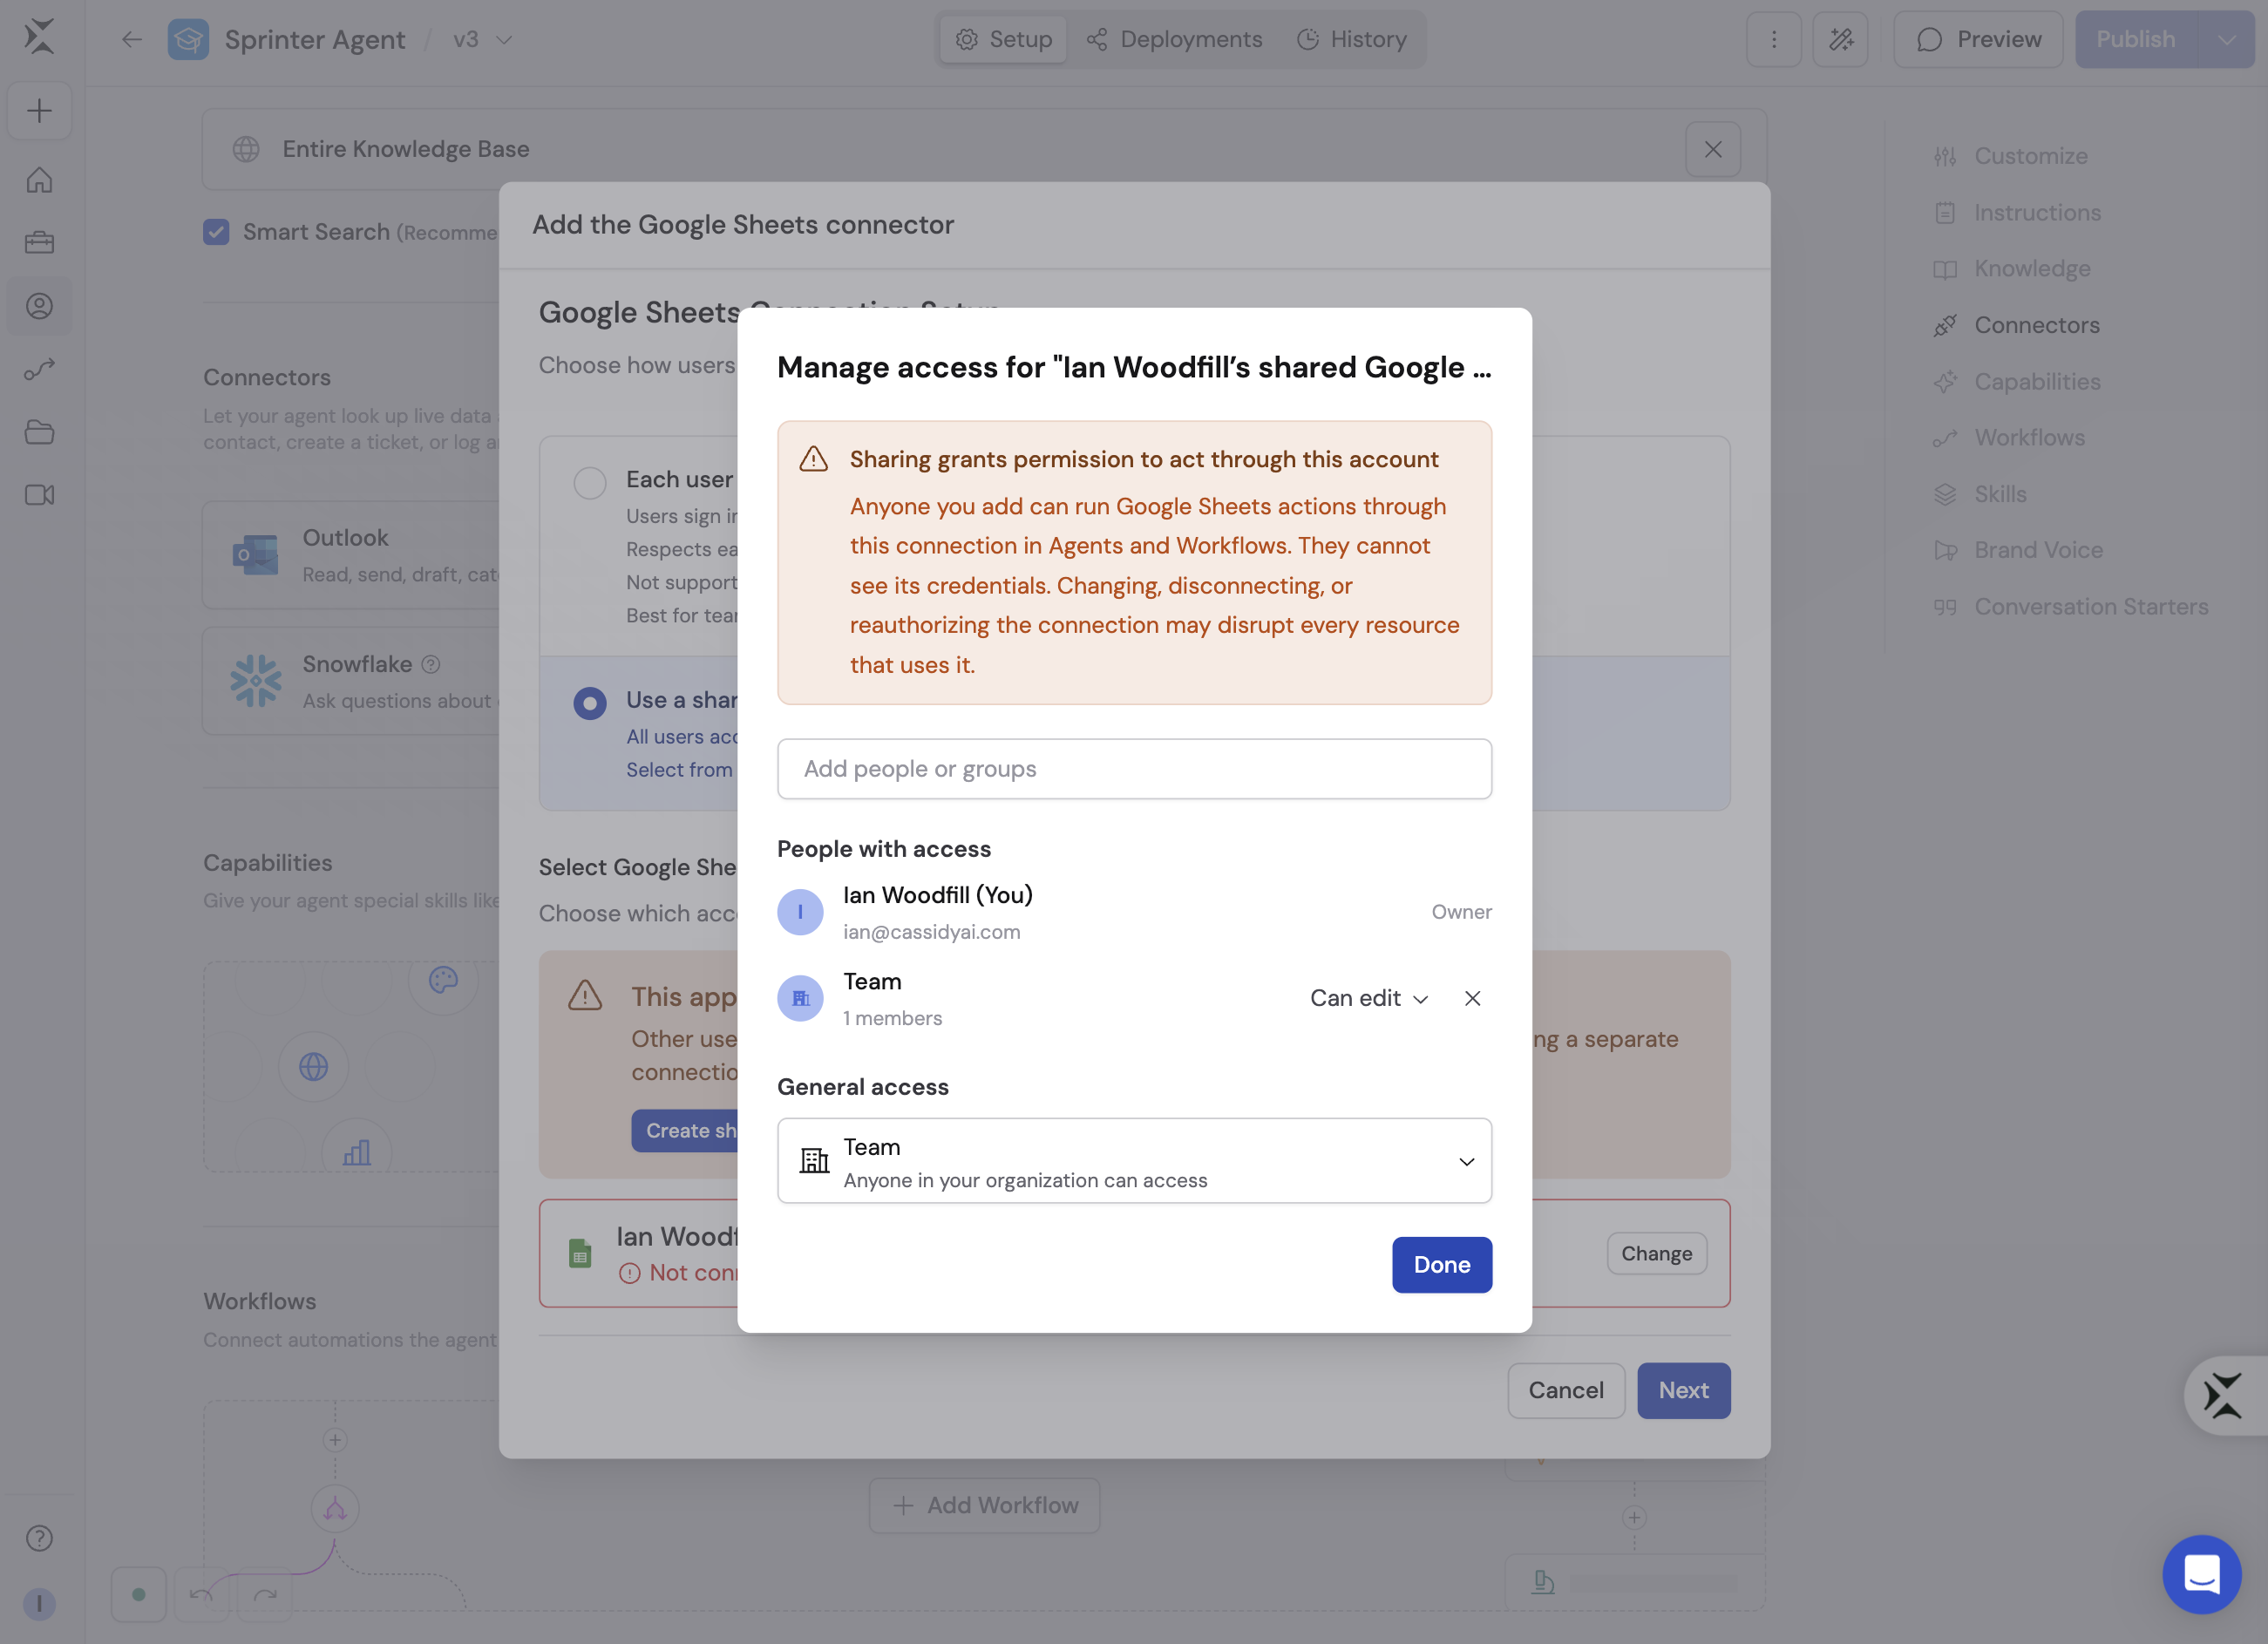Click the Snowflake connector icon
The height and width of the screenshot is (1644, 2268).
255,681
